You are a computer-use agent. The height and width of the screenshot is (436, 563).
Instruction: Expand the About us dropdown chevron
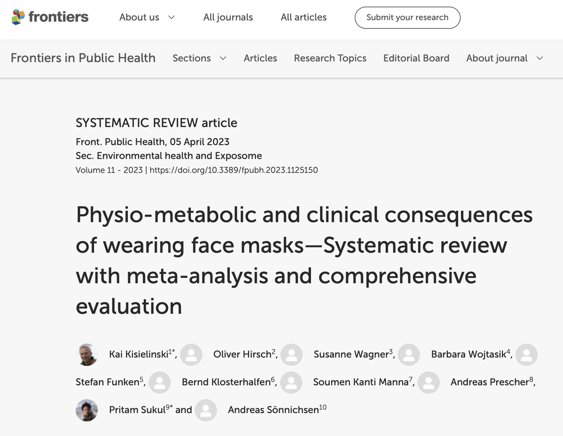(171, 17)
